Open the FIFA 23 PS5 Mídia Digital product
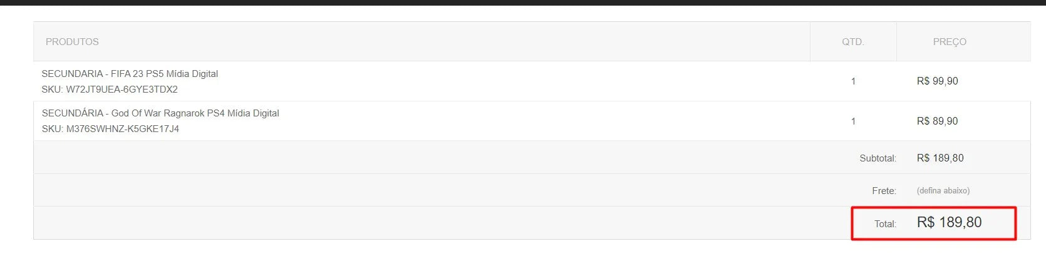The image size is (1046, 271). pos(130,74)
